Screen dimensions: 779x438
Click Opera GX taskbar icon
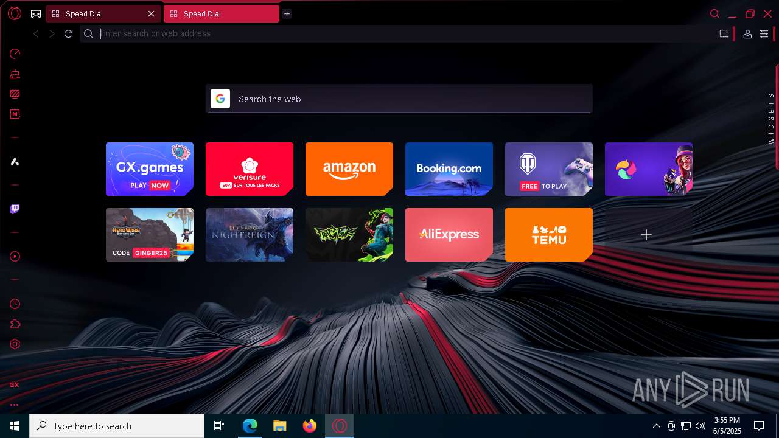click(x=340, y=426)
